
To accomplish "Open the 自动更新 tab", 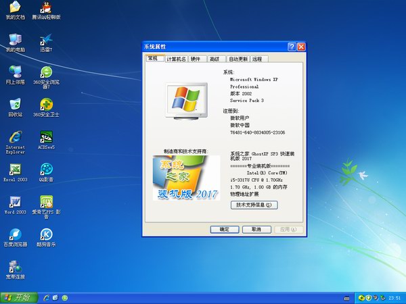I will point(238,59).
